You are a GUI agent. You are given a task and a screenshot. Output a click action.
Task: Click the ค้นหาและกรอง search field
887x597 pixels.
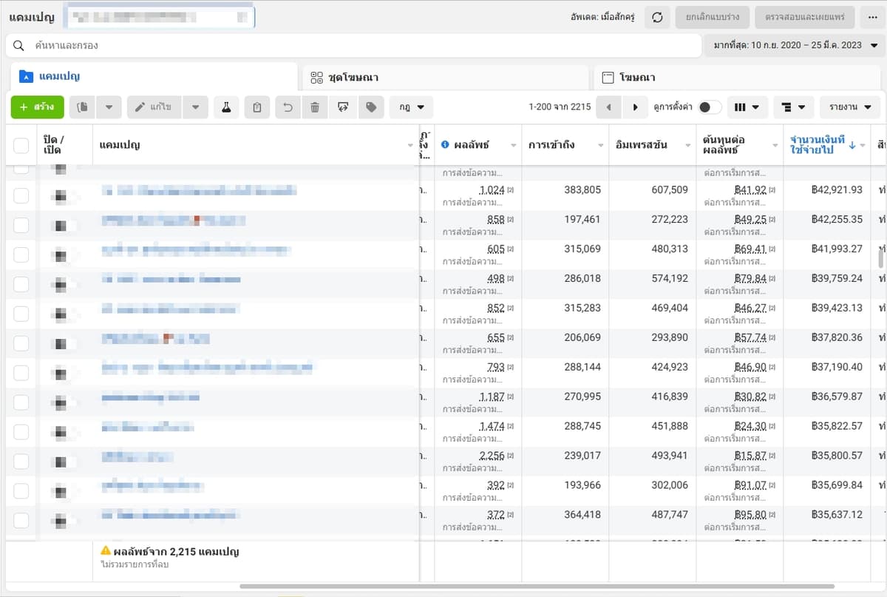click(353, 45)
